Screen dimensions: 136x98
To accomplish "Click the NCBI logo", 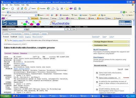I will pyautogui.click(x=10, y=23).
